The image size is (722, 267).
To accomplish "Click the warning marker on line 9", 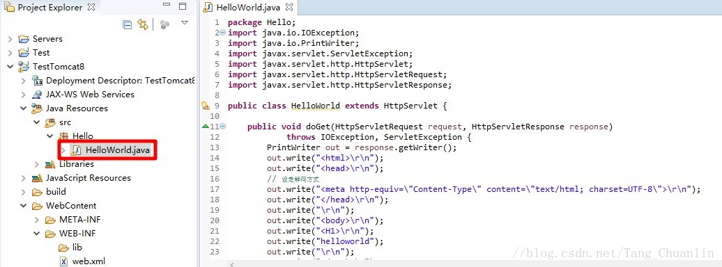I will click(206, 106).
